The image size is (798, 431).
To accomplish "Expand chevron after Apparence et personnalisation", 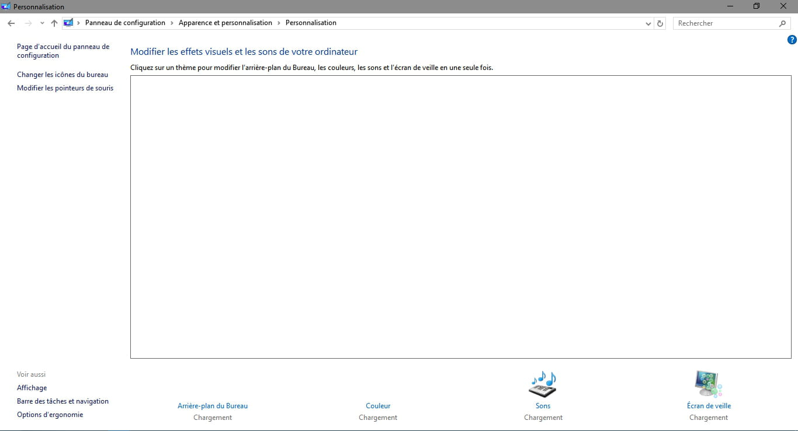I will (x=279, y=23).
